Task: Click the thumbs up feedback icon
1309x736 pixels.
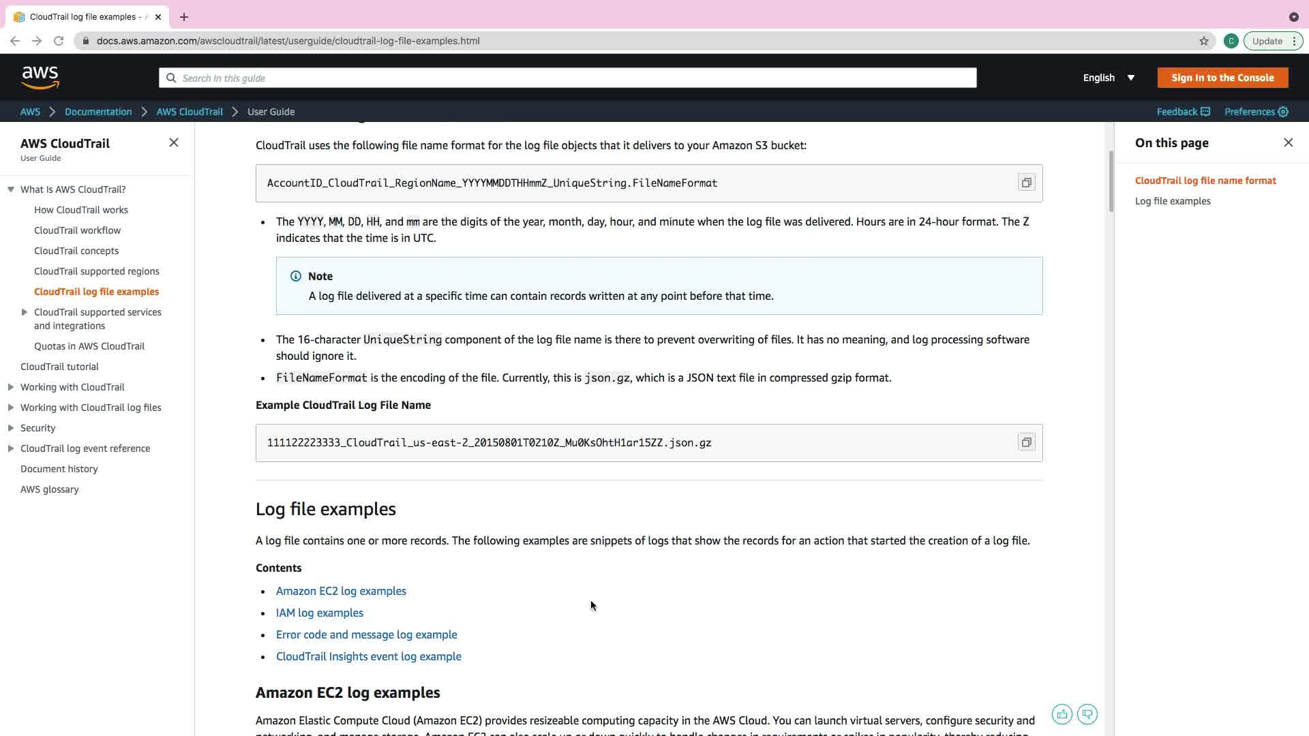Action: [1062, 714]
